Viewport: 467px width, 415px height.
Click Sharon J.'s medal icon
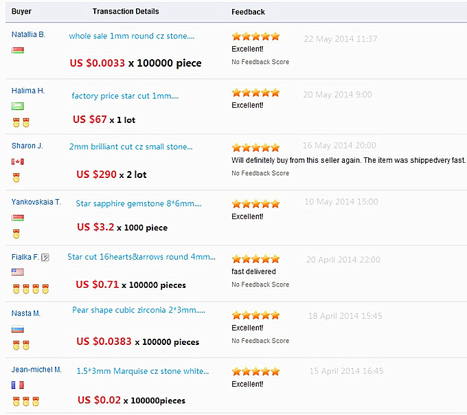click(x=16, y=177)
